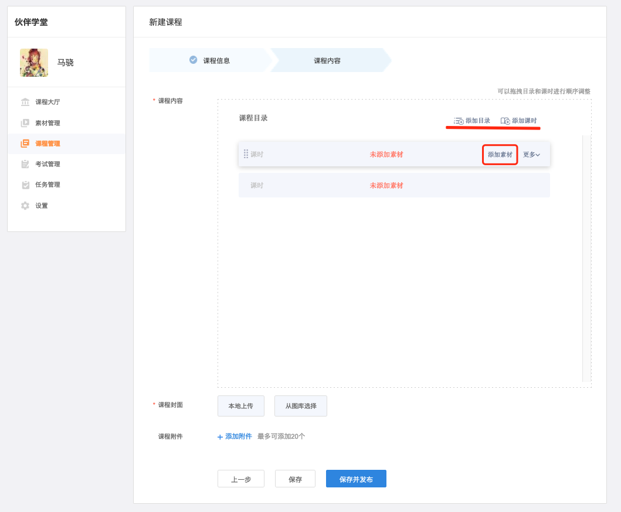621x512 pixels.
Task: Click the 保存 button
Action: coord(295,479)
